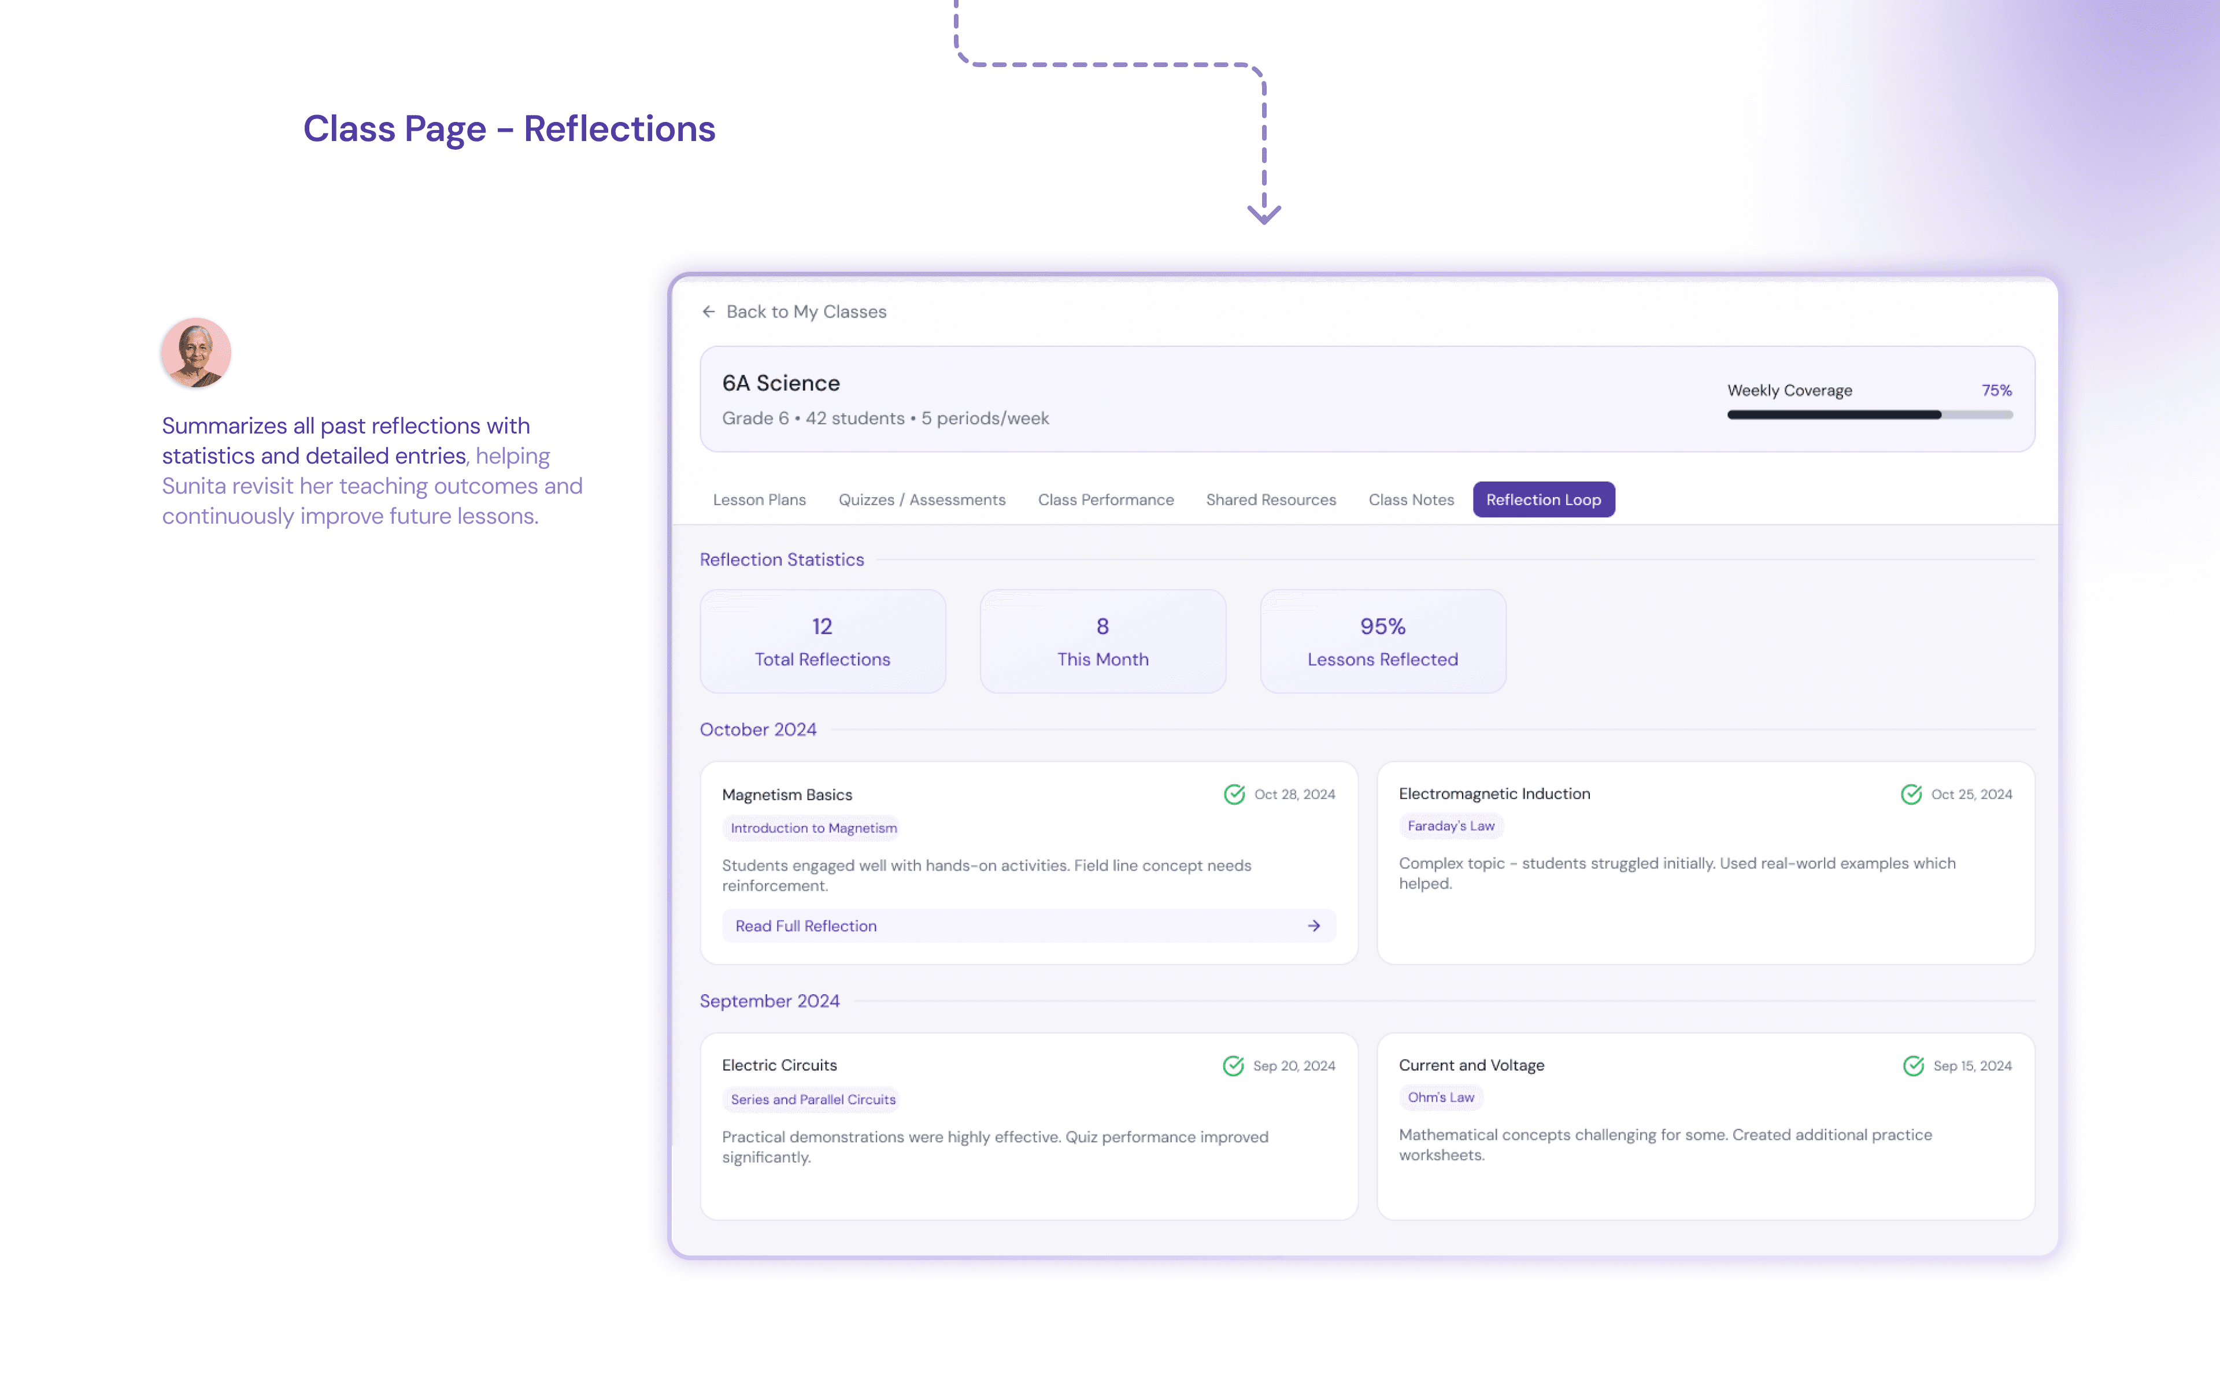2220x1400 pixels.
Task: Click arrow icon in Read Full Reflection
Action: [x=1313, y=925]
